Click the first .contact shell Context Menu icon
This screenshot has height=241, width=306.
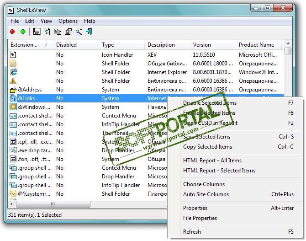[13, 116]
